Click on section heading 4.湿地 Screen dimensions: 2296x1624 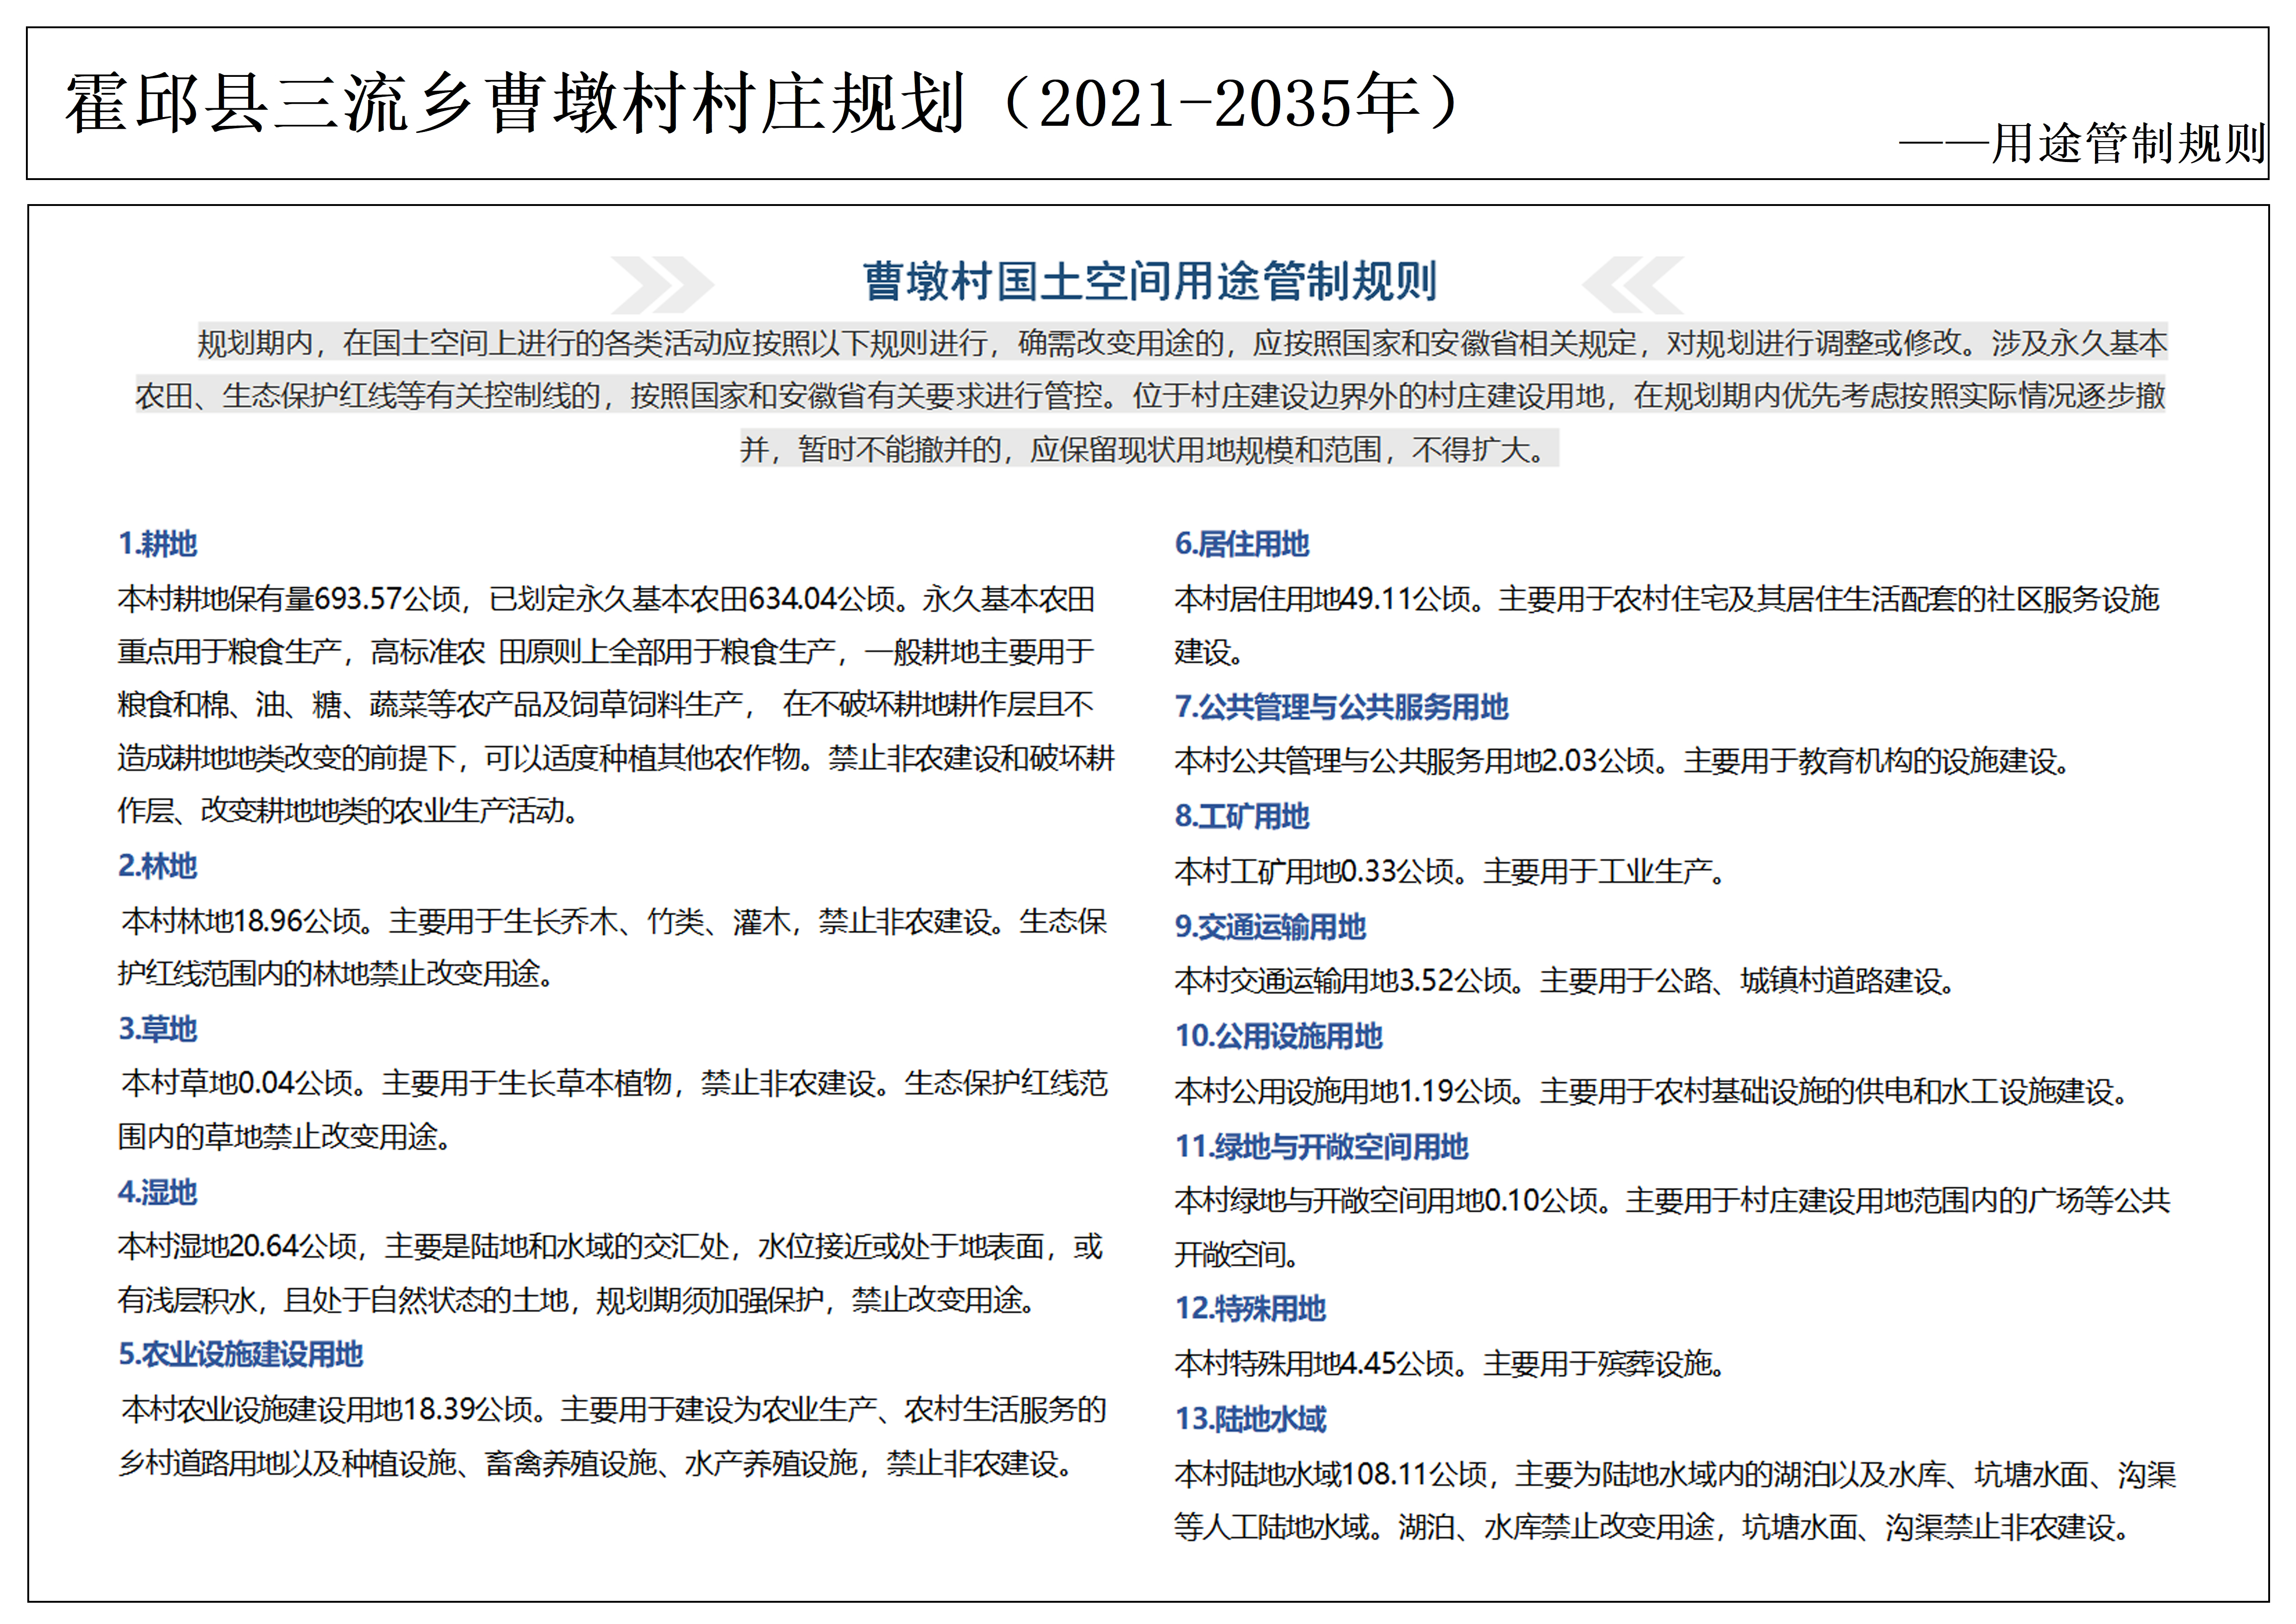[x=157, y=1192]
